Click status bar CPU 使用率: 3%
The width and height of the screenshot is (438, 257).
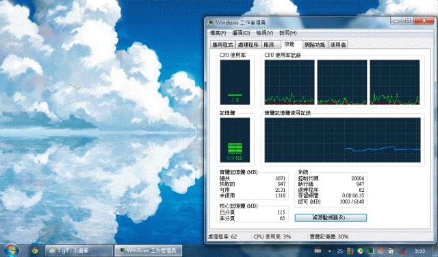coord(272,236)
